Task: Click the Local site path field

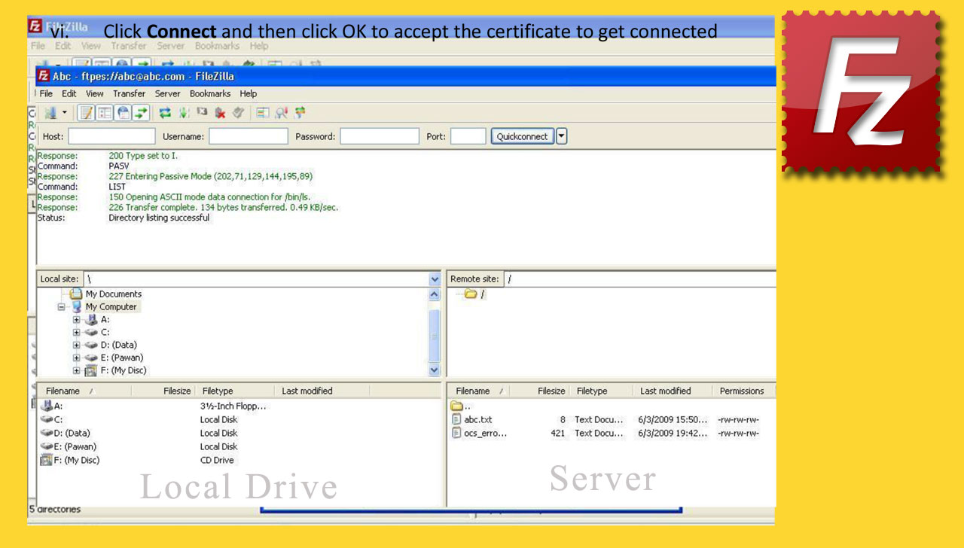Action: pos(255,279)
